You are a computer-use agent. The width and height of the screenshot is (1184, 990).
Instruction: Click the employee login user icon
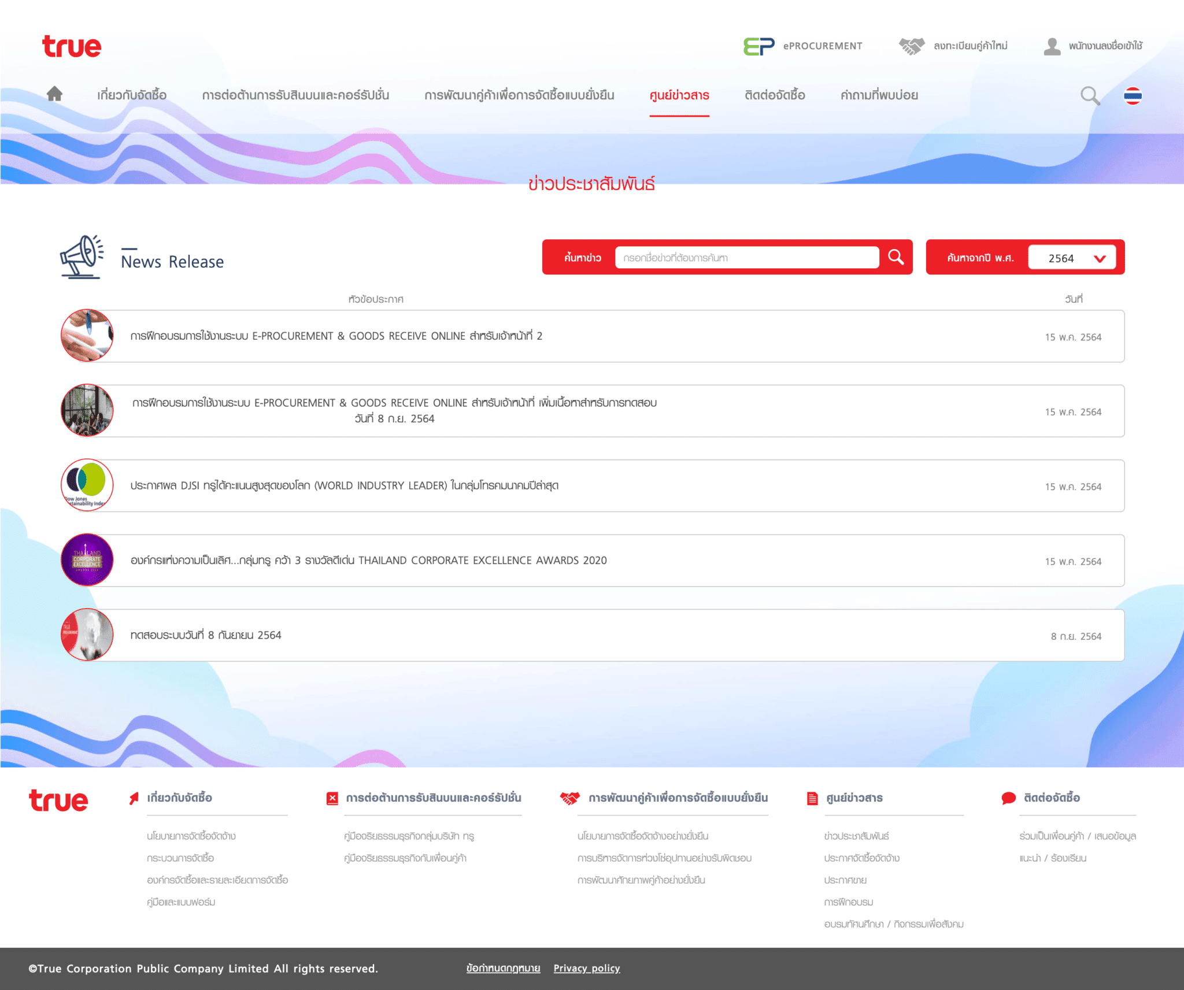(1052, 46)
